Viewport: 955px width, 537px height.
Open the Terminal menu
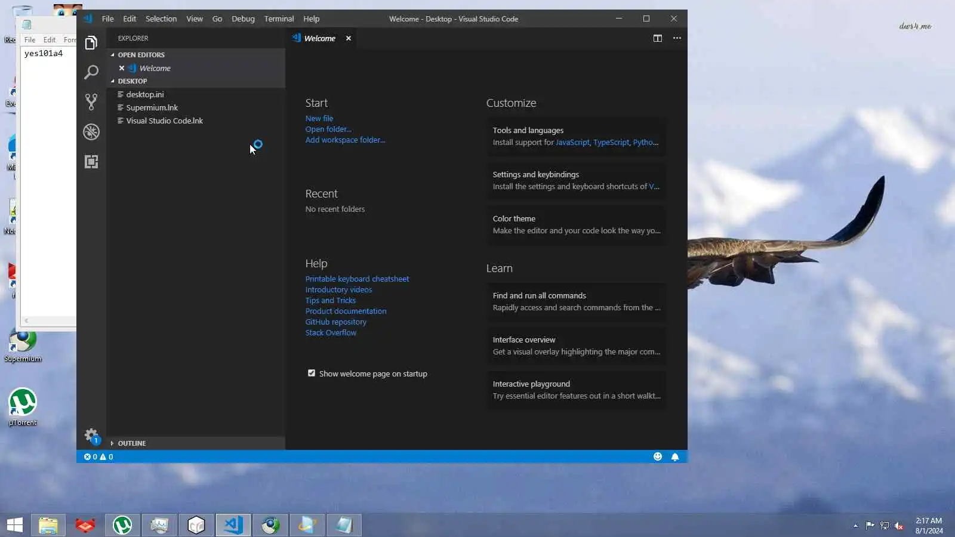coord(279,18)
